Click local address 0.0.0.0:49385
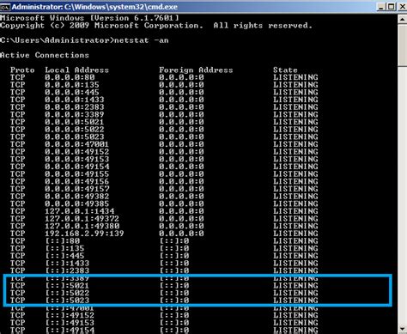 coord(76,204)
